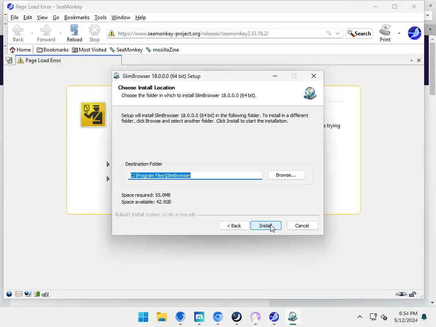Expand second disclosure triangle on error page
This screenshot has height=327, width=436.
click(x=108, y=178)
